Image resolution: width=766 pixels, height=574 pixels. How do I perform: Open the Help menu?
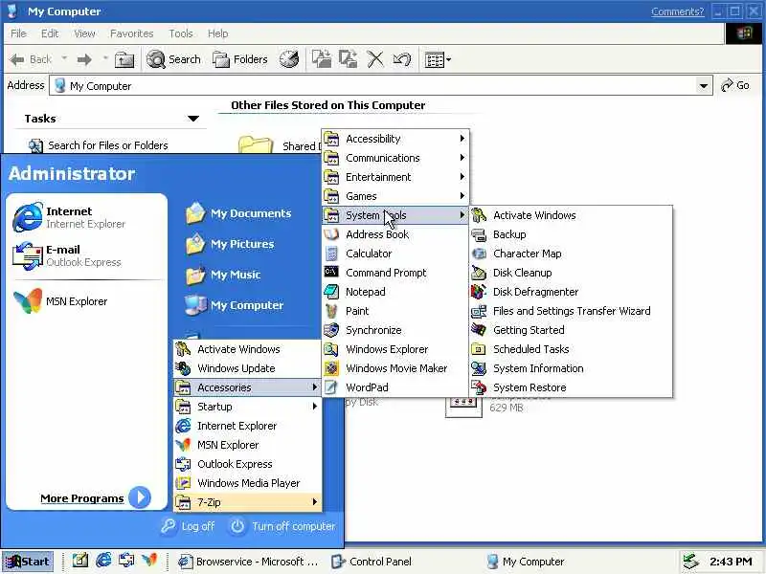[x=218, y=33]
